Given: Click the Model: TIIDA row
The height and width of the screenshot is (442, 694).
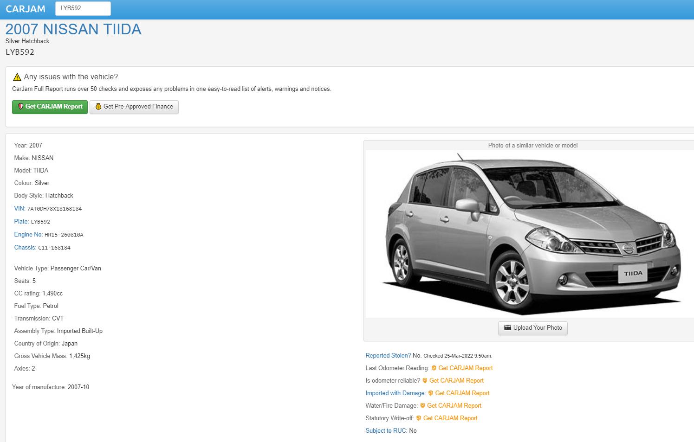Looking at the screenshot, I should pyautogui.click(x=31, y=170).
